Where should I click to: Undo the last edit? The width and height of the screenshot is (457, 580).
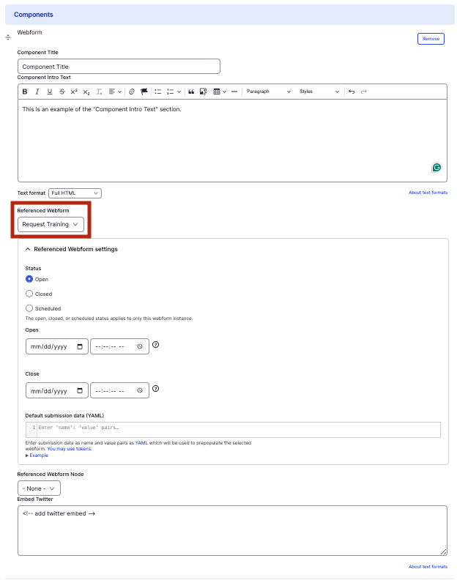[x=352, y=92]
